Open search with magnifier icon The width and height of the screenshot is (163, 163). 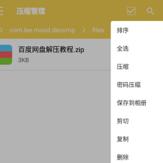click(150, 11)
